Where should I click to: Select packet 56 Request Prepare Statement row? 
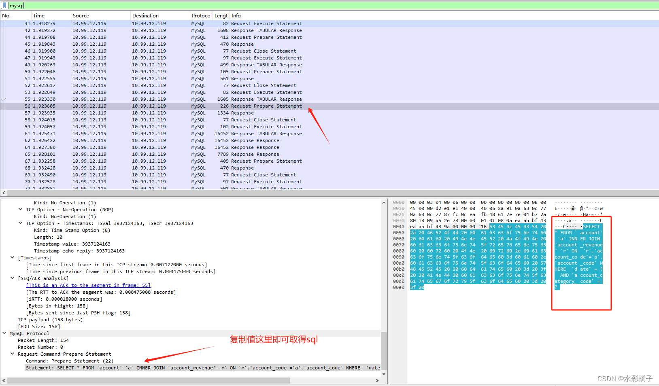pyautogui.click(x=329, y=106)
